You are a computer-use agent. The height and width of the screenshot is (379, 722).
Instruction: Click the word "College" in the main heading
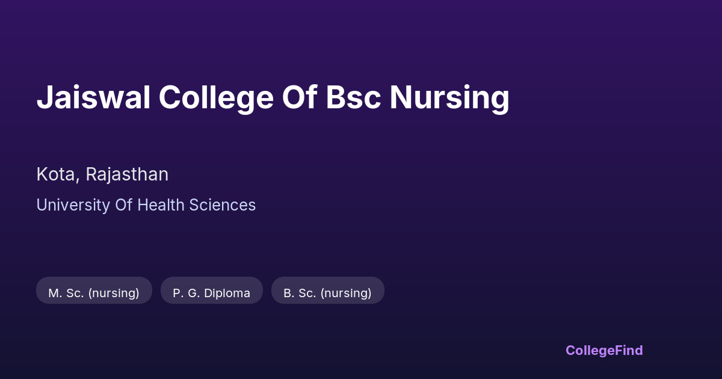click(x=217, y=97)
